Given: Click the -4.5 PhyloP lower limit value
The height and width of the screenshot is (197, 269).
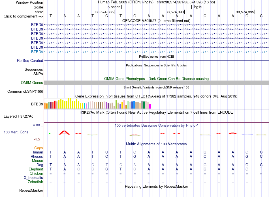Looking at the screenshot, I should coord(37,139).
